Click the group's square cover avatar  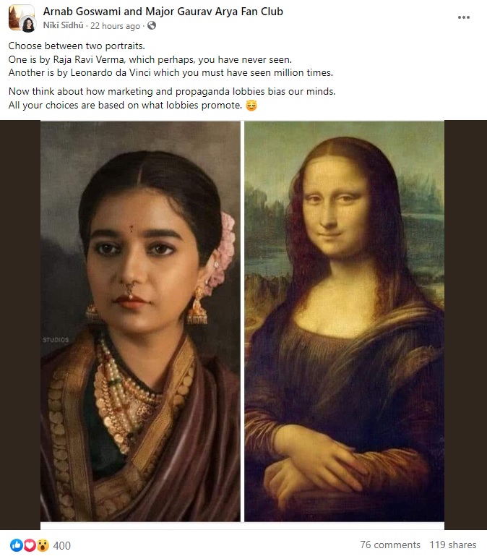tap(20, 15)
